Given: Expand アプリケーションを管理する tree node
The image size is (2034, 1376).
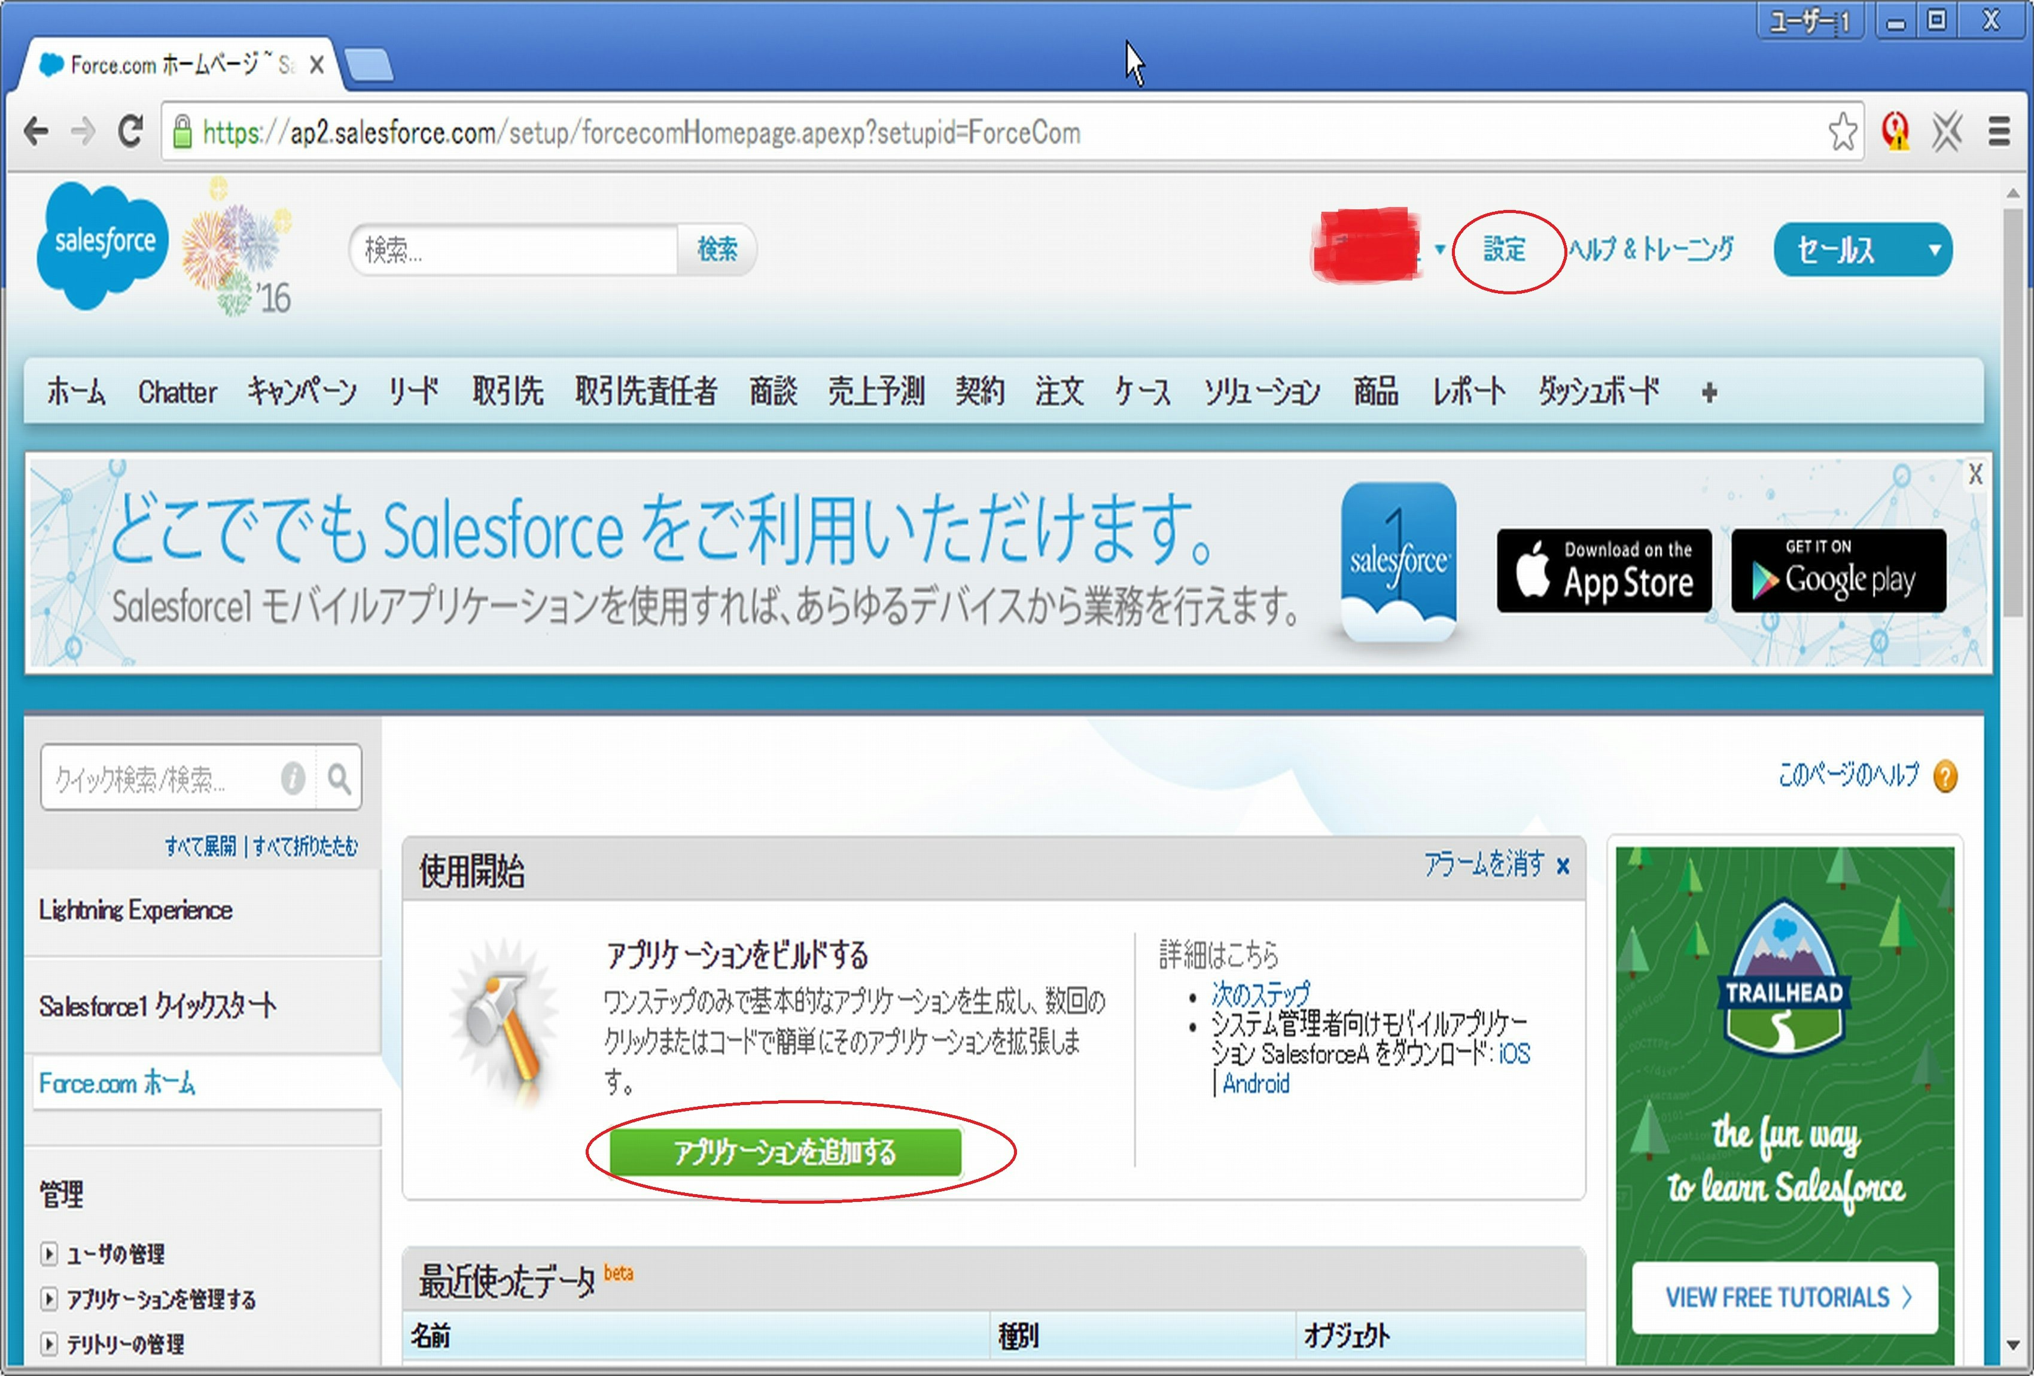Looking at the screenshot, I should (x=49, y=1299).
